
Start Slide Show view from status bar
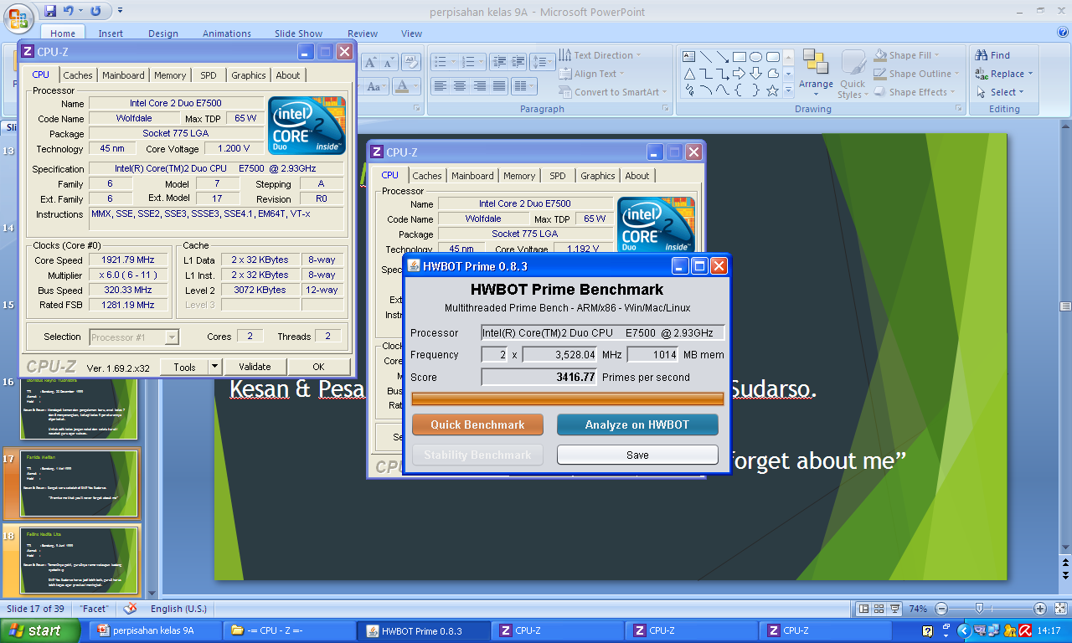pos(894,609)
